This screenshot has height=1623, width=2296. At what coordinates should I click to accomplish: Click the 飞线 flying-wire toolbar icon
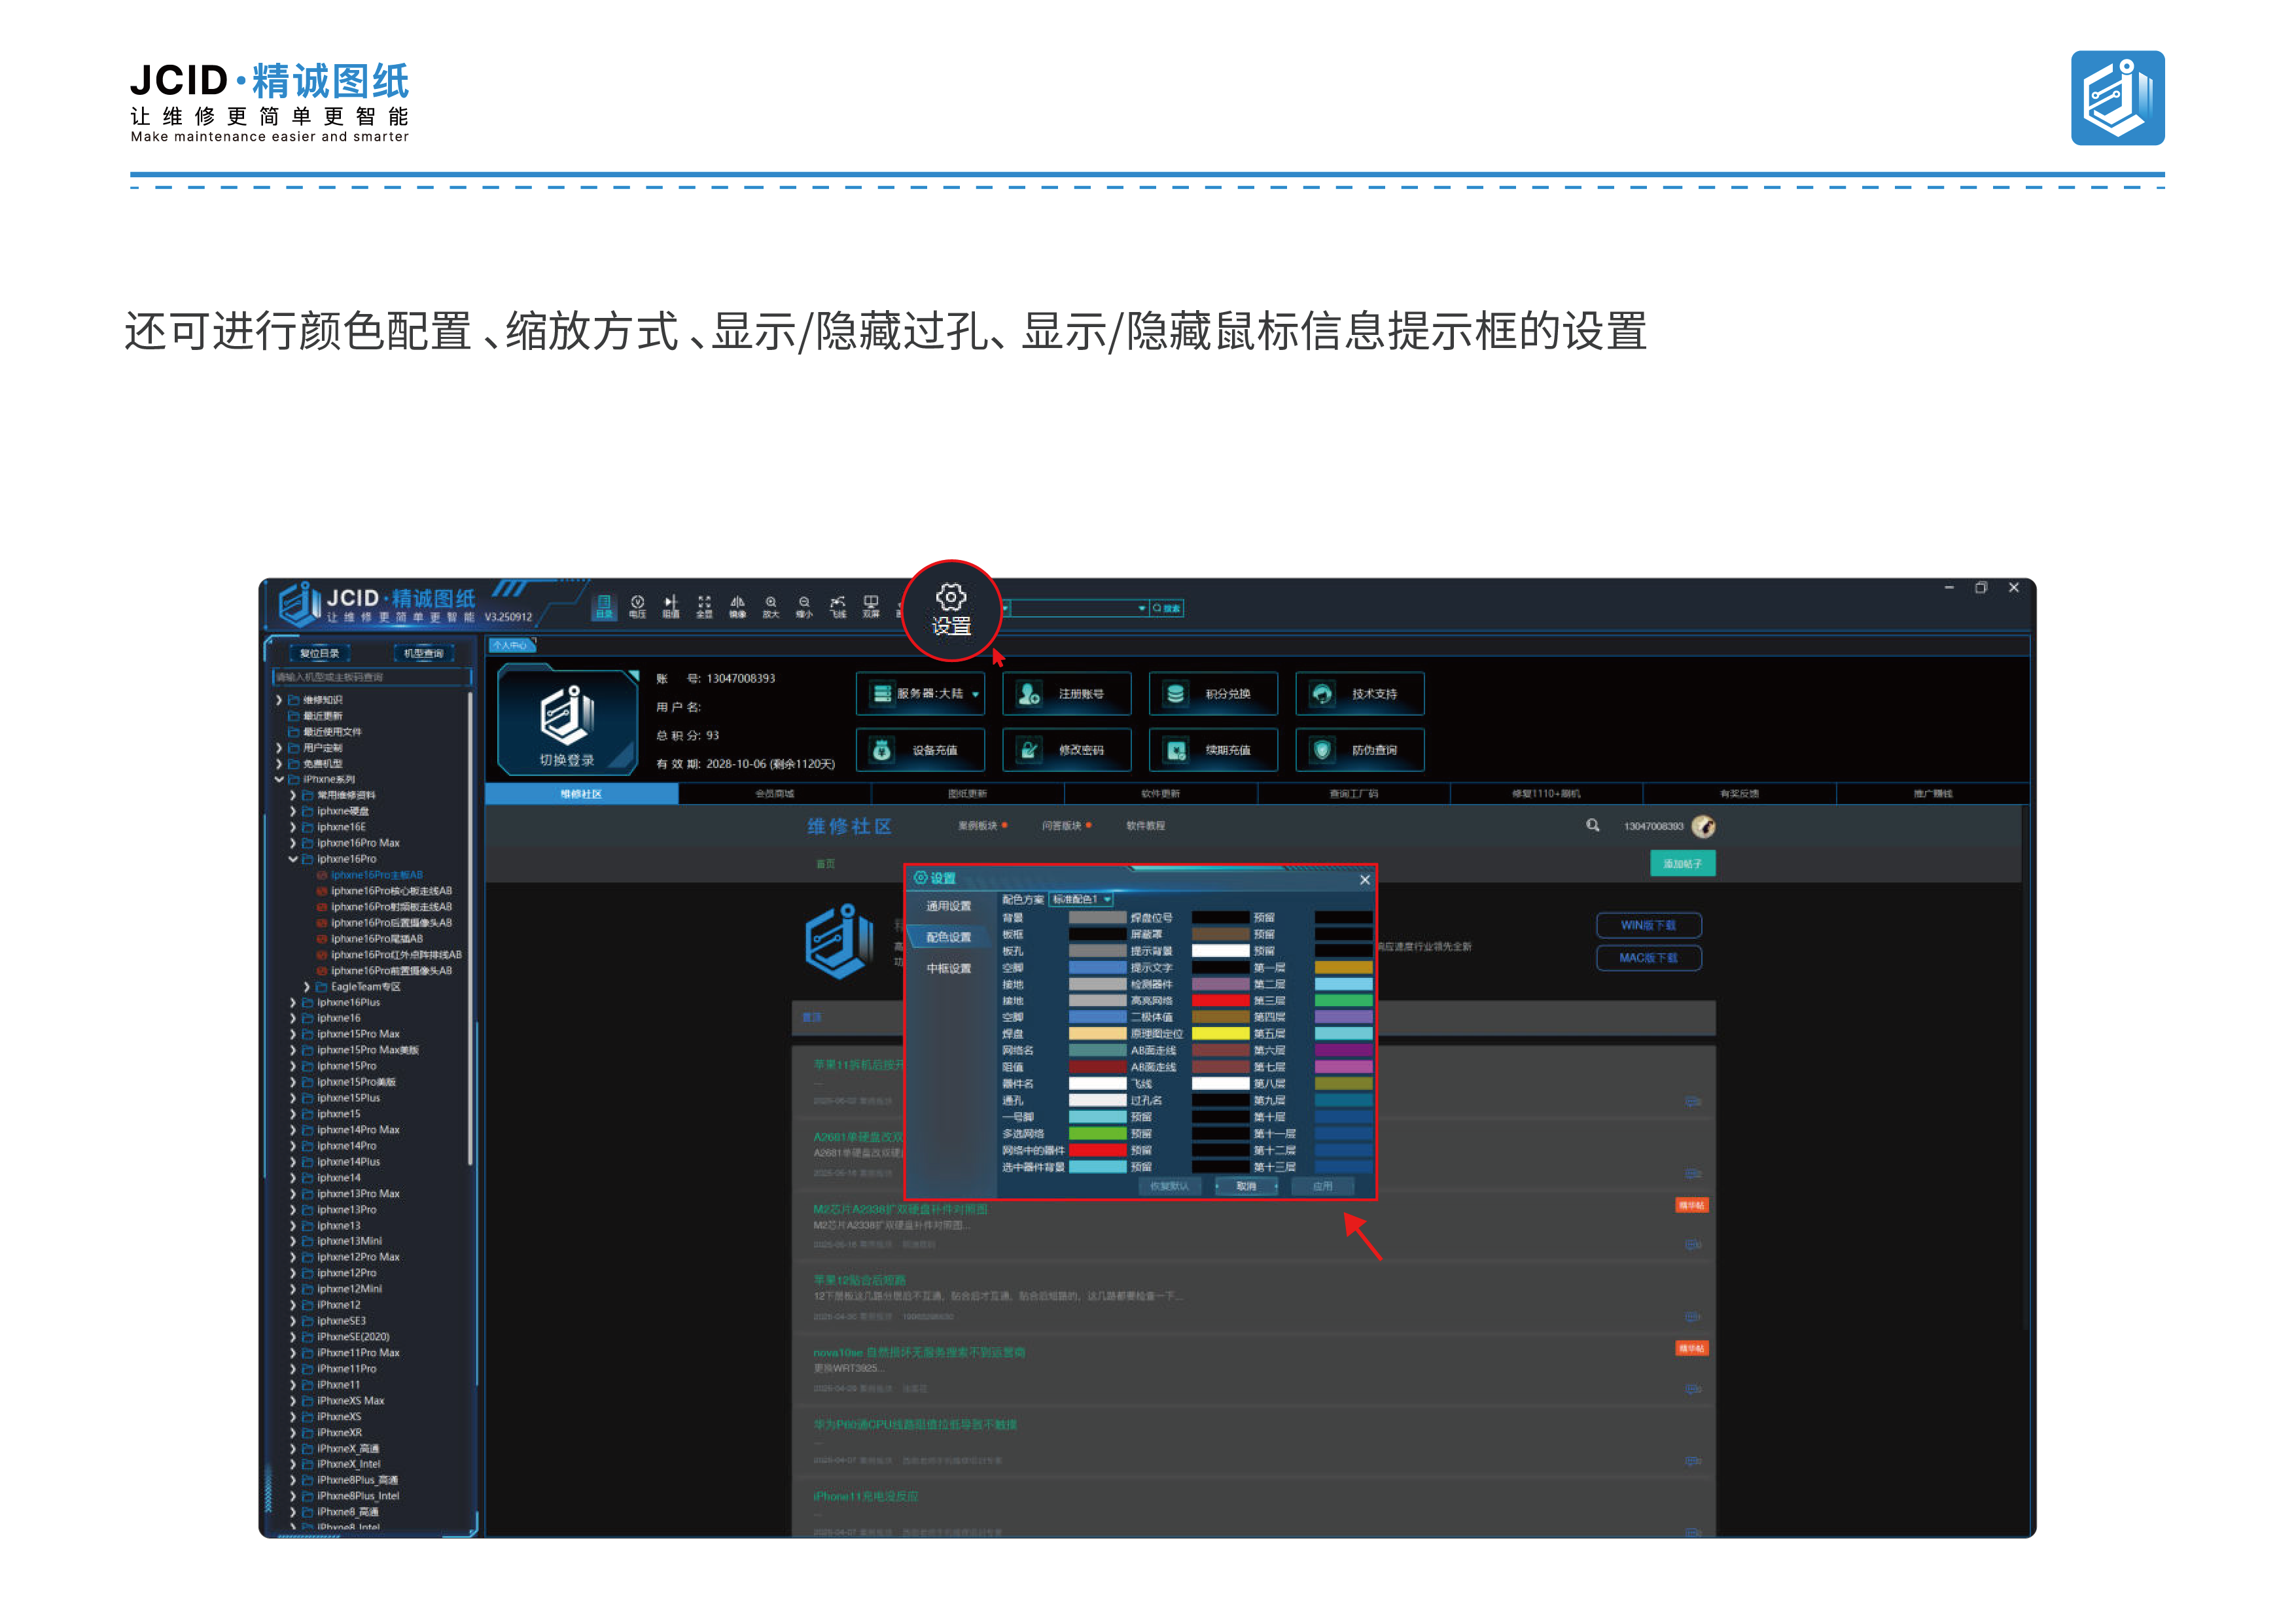click(838, 606)
